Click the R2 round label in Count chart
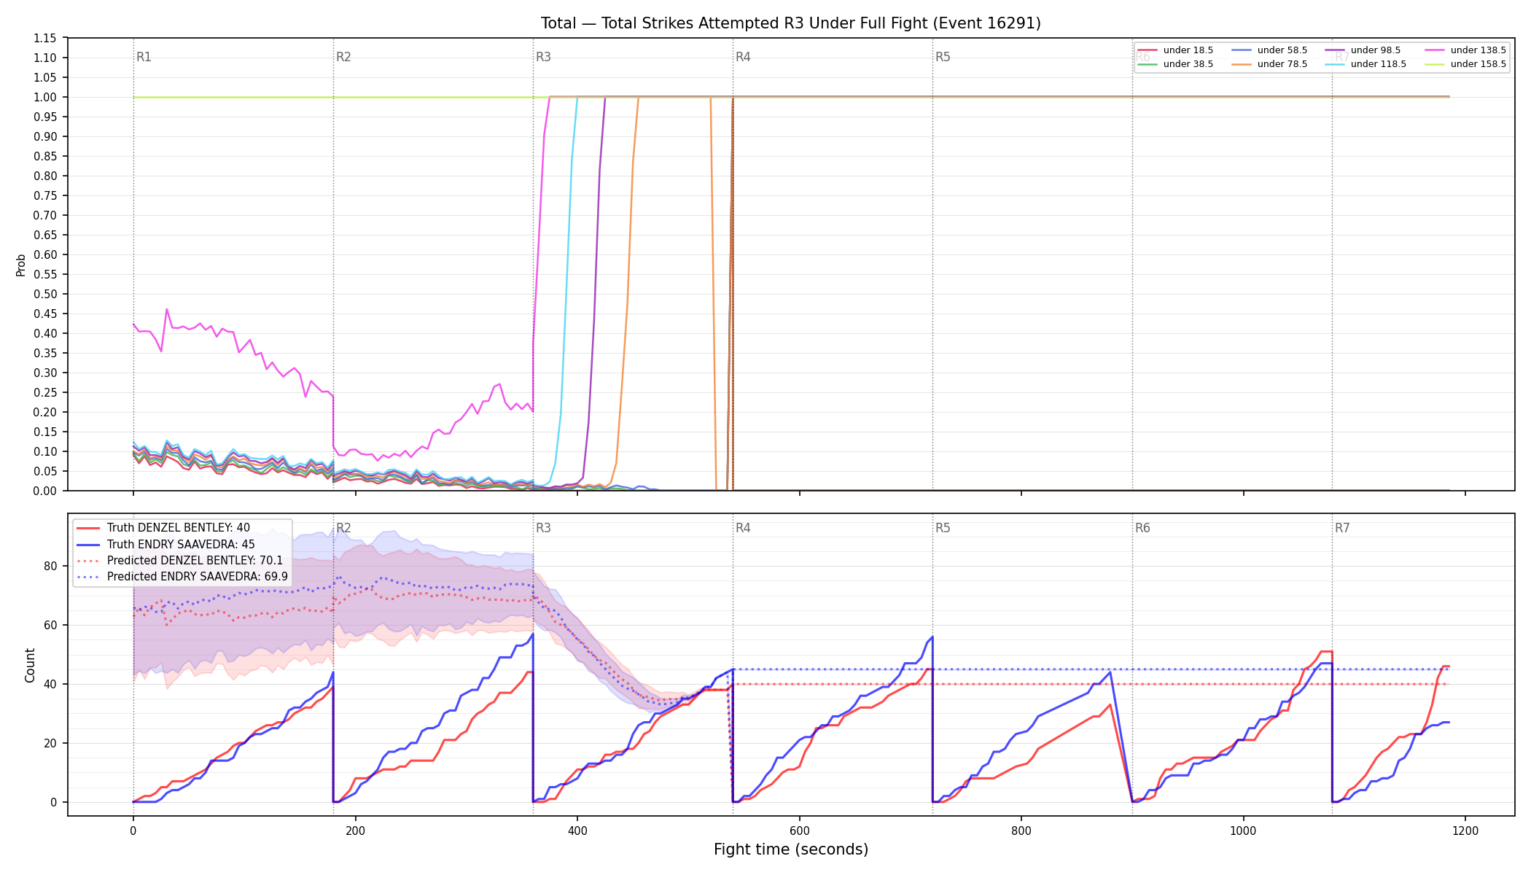 pyautogui.click(x=343, y=528)
